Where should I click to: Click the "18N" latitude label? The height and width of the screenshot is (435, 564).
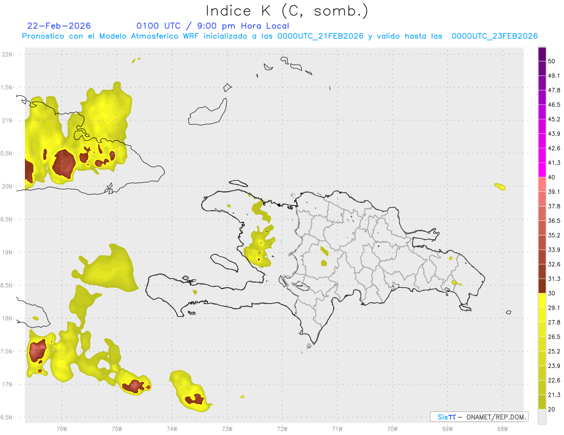[8, 319]
